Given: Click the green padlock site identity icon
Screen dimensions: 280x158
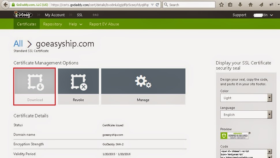Looking at the screenshot, I should pyautogui.click(x=13, y=5).
